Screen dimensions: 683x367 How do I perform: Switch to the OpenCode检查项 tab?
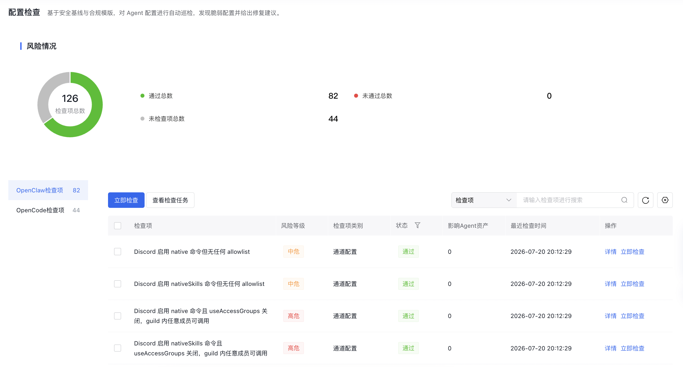[48, 210]
